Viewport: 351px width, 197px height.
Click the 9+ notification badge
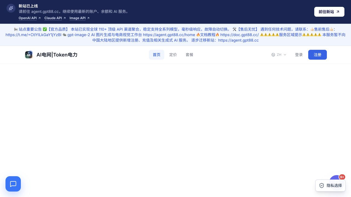[342, 177]
